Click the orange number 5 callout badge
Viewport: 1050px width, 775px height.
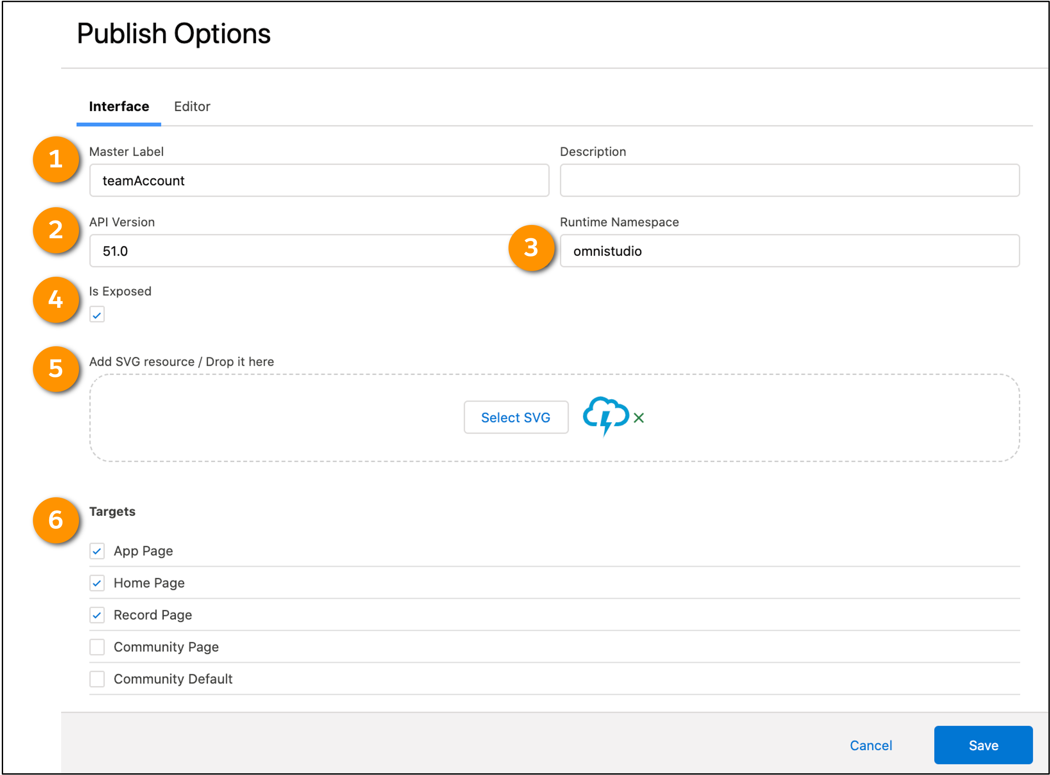coord(56,369)
